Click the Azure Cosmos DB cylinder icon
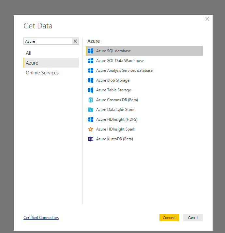Image resolution: width=225 pixels, height=233 pixels. pyautogui.click(x=91, y=100)
